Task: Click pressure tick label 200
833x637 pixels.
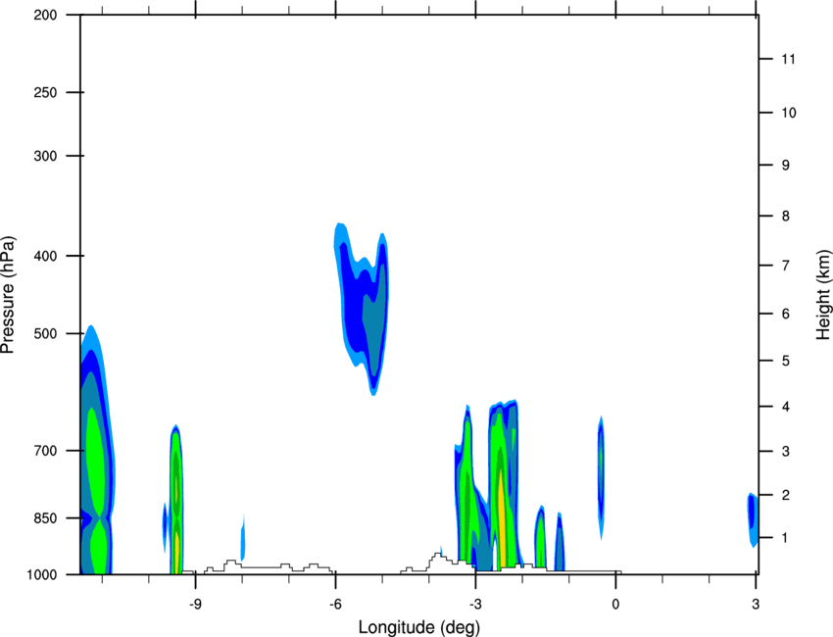Action: point(46,15)
